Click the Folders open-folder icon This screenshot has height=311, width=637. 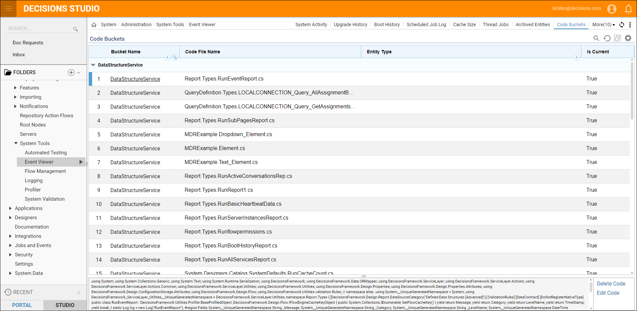point(8,73)
